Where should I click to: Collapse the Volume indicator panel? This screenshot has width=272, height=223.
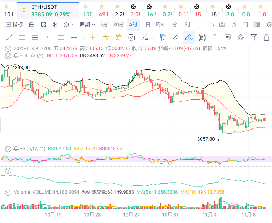click(8, 192)
